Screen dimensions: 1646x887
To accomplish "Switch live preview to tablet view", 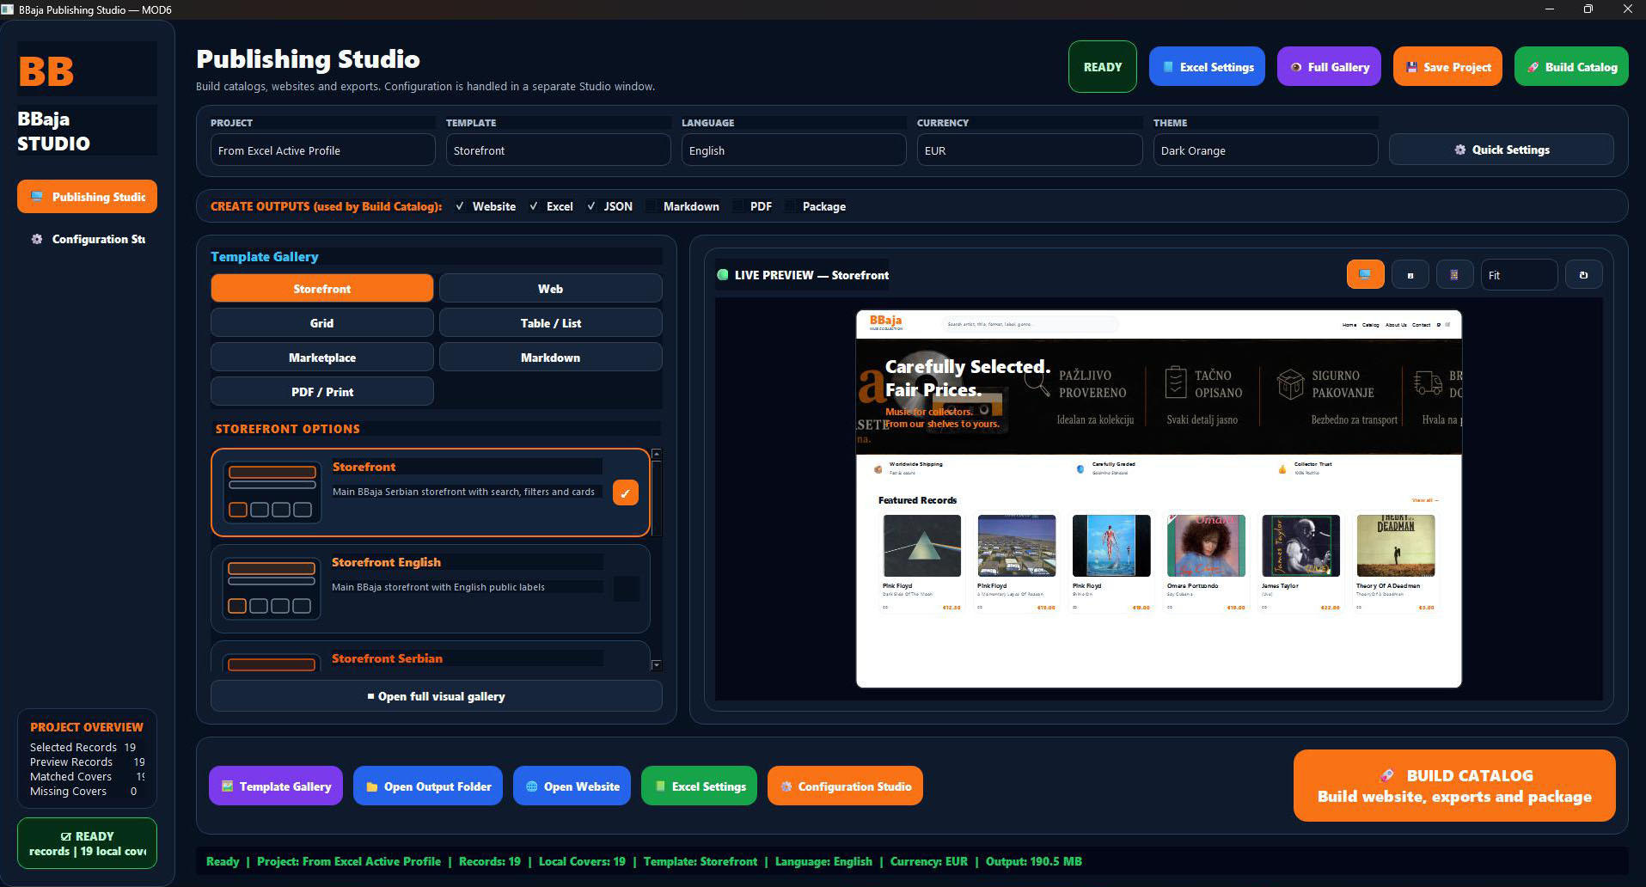I will tap(1410, 275).
